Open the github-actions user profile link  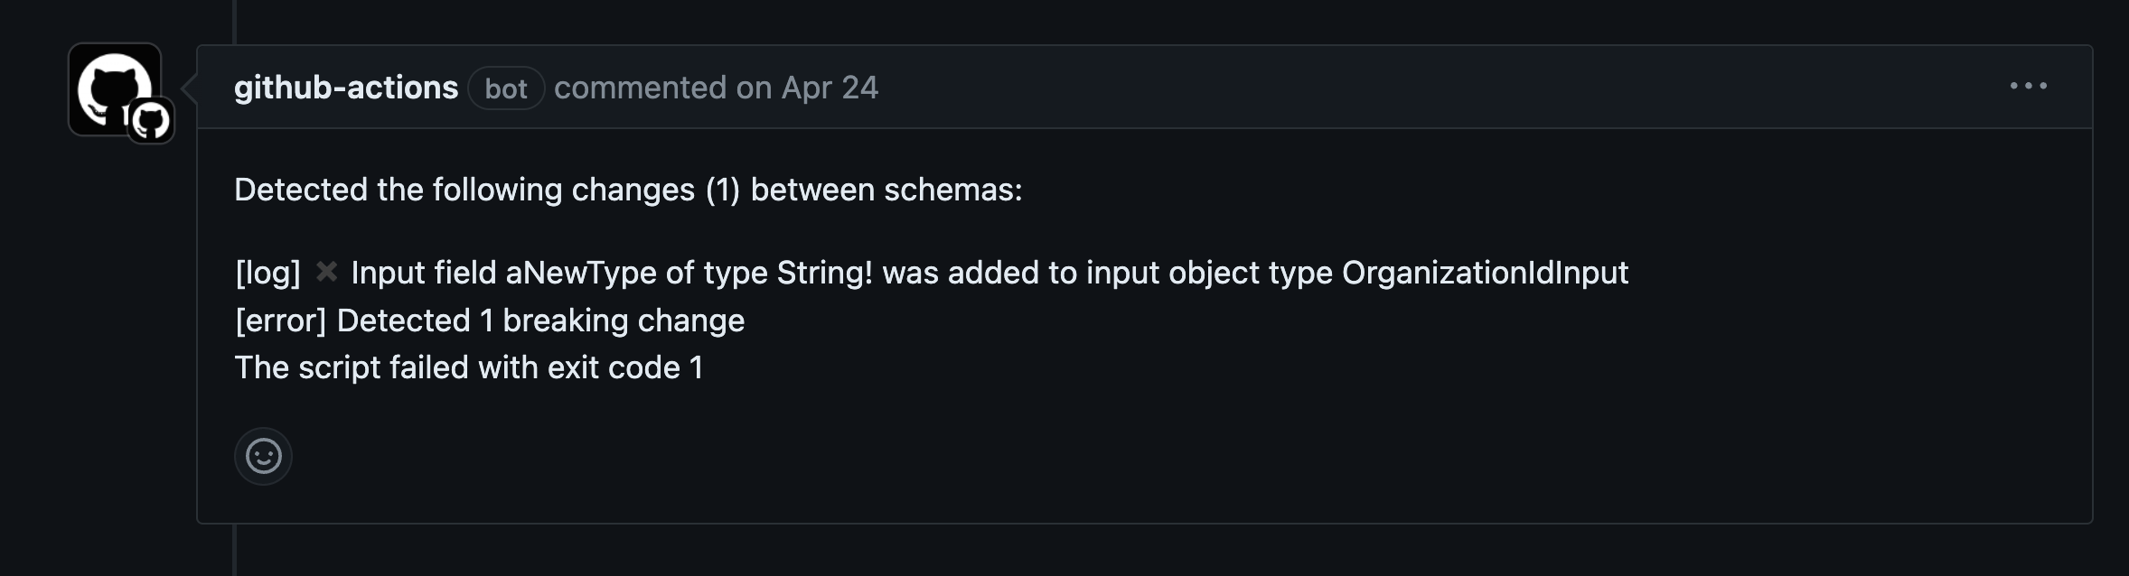346,88
